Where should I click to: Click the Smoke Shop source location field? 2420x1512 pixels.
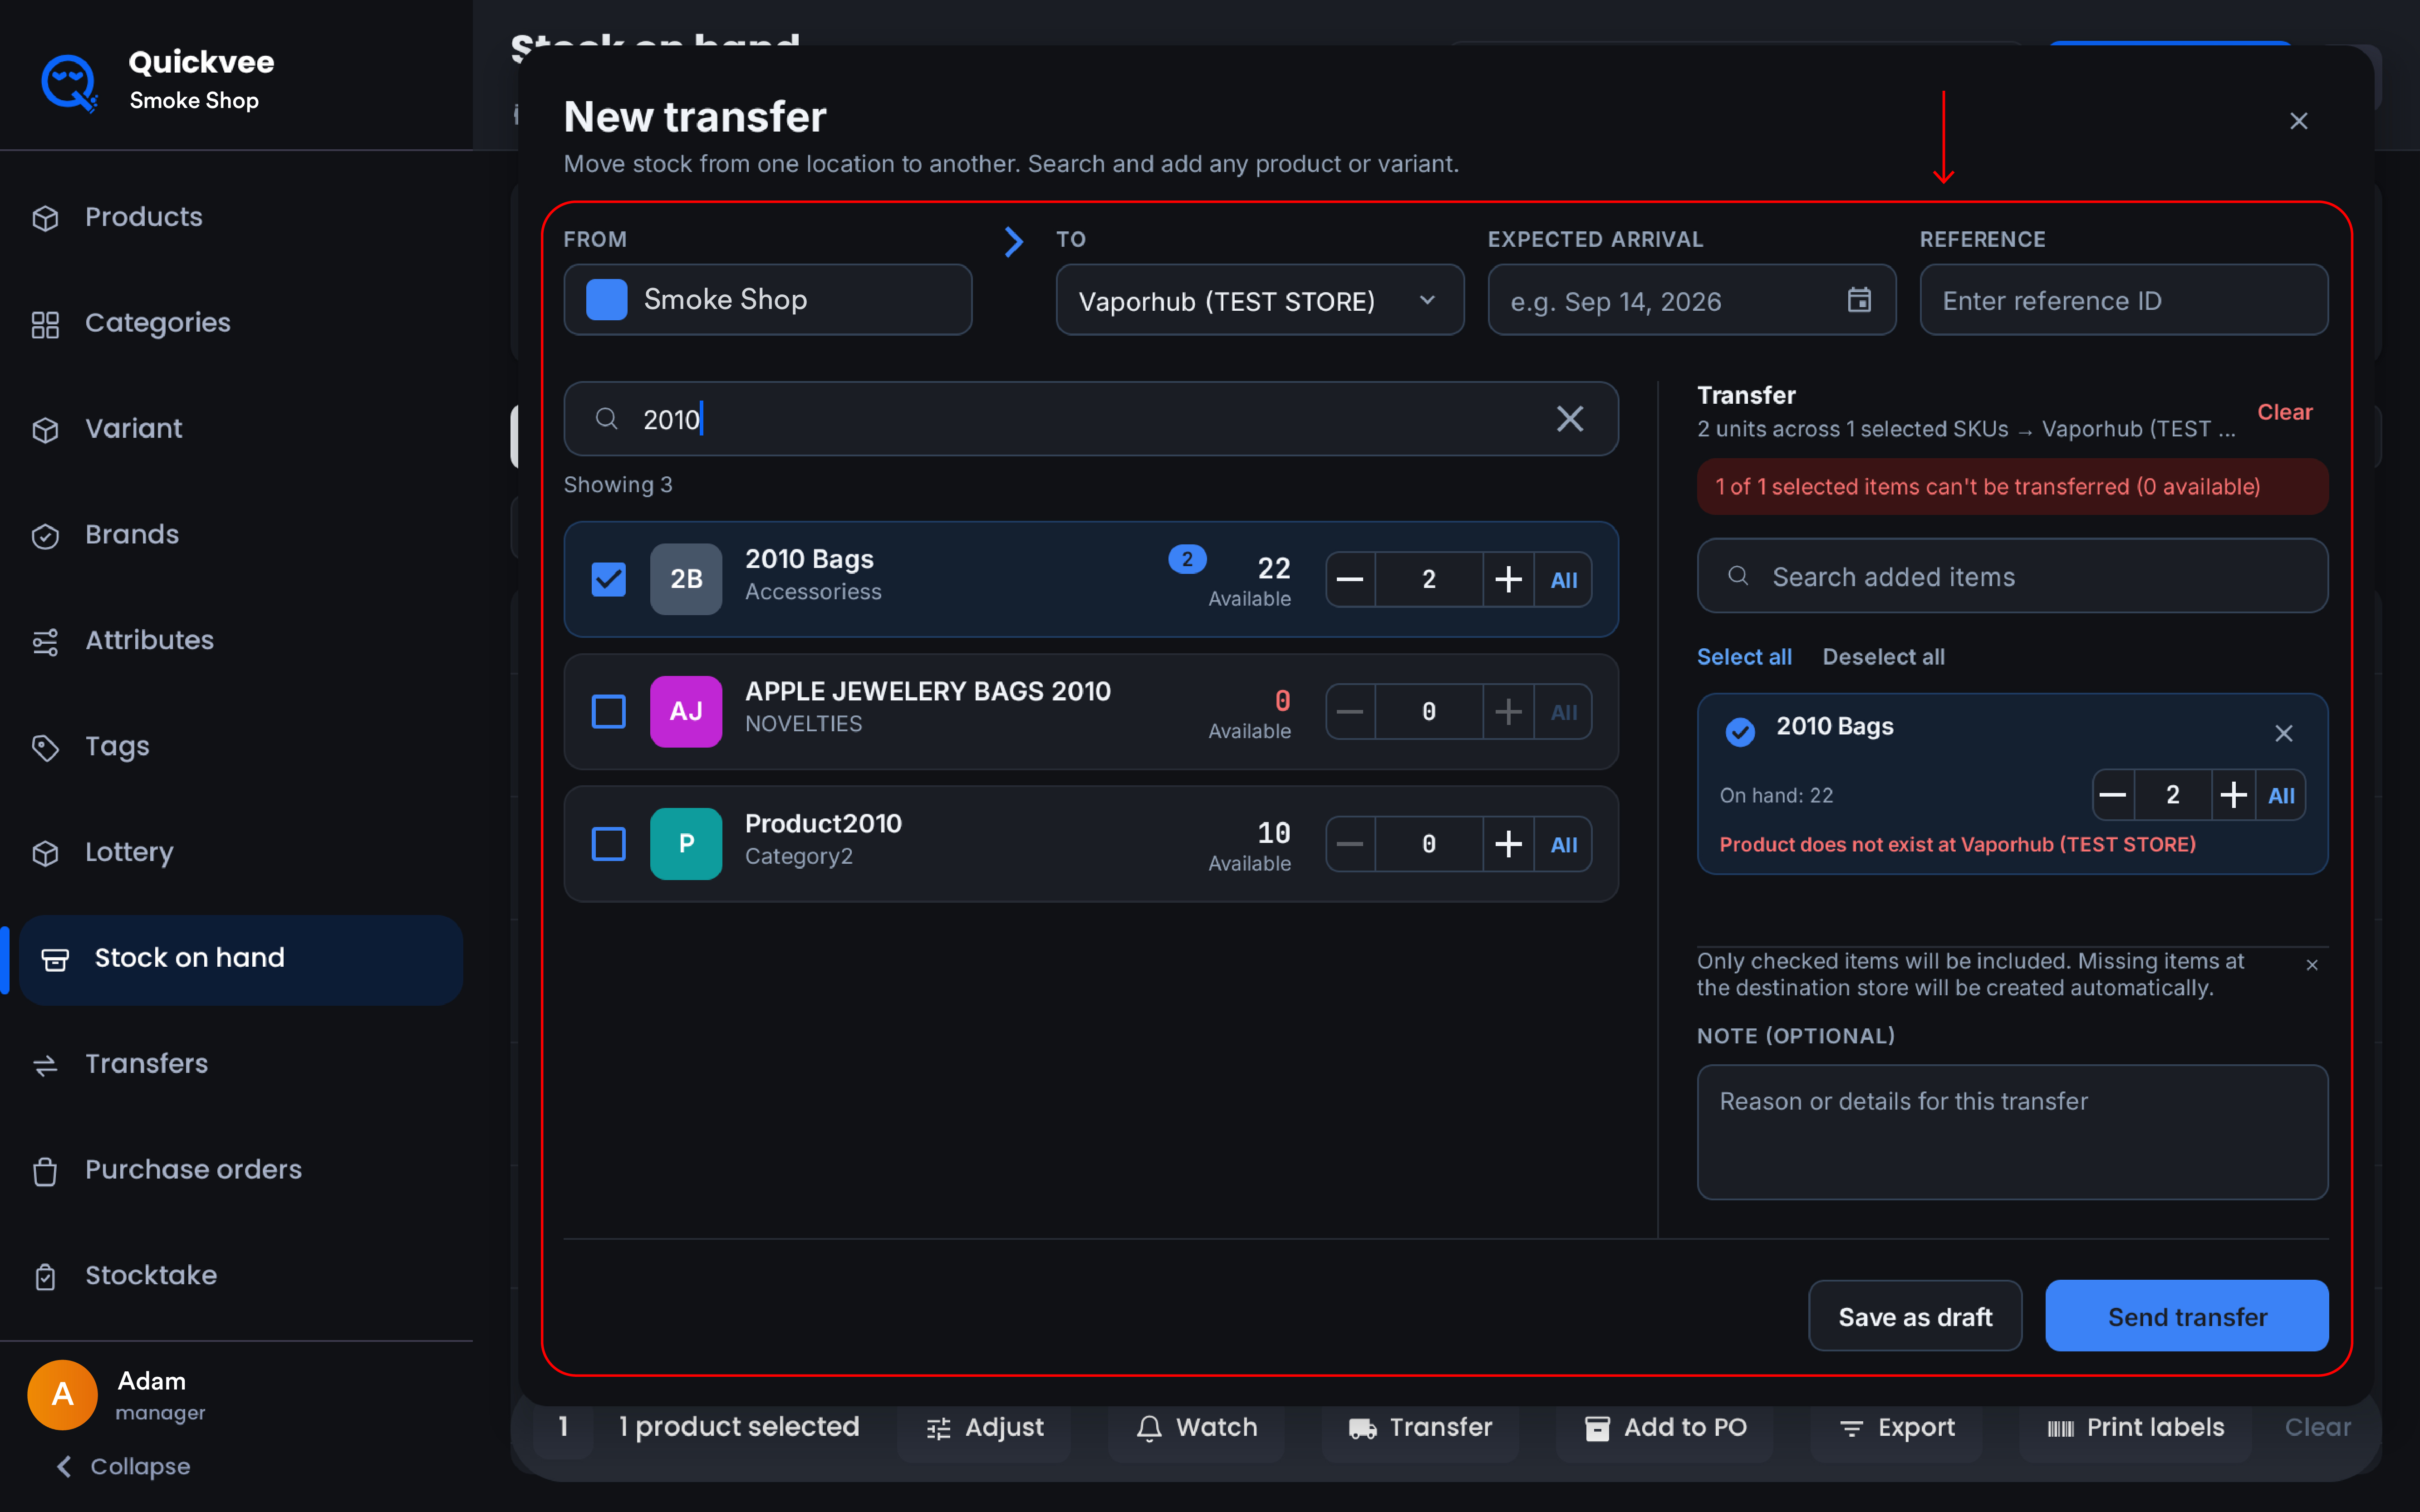click(768, 300)
